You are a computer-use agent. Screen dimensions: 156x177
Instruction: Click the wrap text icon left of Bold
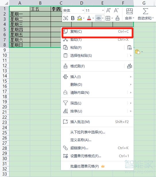(66, 18)
